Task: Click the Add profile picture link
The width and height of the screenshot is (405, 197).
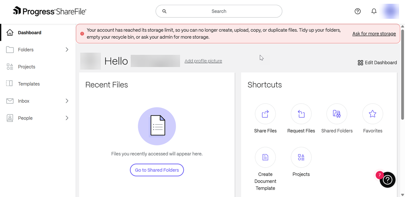Action: pos(203,61)
